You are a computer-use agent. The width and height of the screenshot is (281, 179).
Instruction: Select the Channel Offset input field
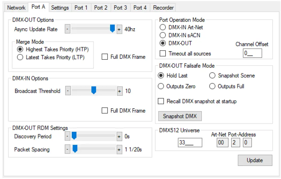pyautogui.click(x=253, y=53)
